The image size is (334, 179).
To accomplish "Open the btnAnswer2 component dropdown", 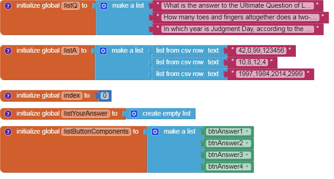I will click(247, 143).
